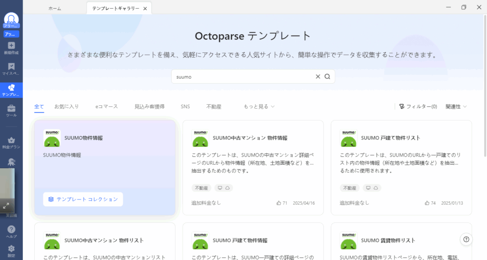Click the date 2025/04/16
This screenshot has width=487, height=260.
click(x=304, y=203)
